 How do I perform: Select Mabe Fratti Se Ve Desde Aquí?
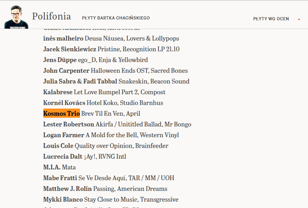point(109,178)
